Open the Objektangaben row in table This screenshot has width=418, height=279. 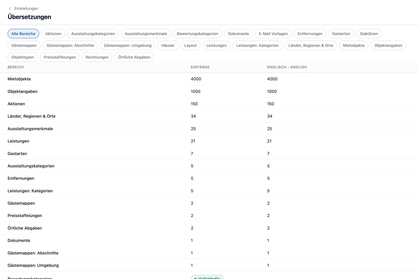[x=209, y=92]
